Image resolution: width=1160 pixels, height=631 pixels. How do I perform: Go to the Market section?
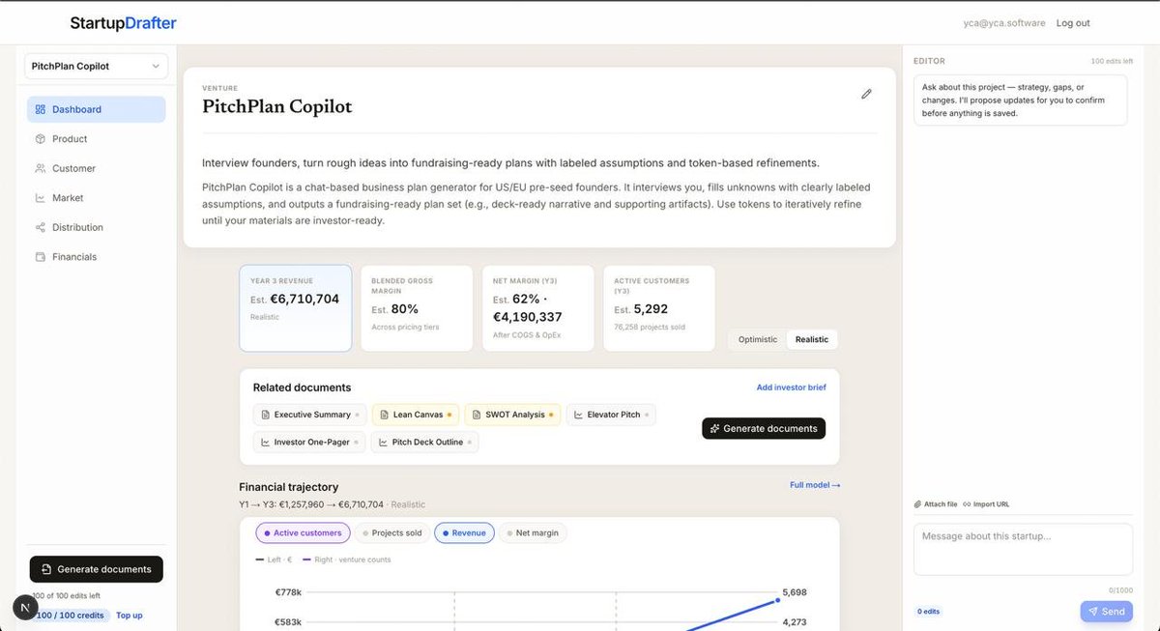pos(96,198)
